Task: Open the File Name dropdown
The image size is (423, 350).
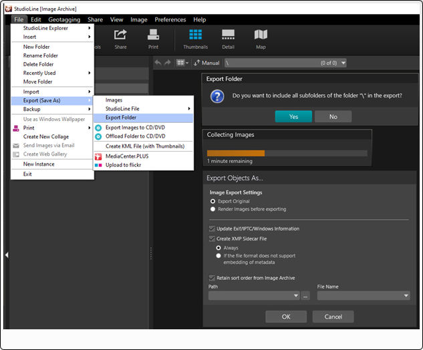Action: pyautogui.click(x=405, y=295)
